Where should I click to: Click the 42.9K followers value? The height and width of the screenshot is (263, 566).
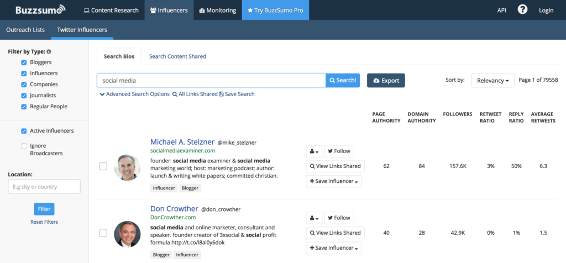(x=457, y=233)
